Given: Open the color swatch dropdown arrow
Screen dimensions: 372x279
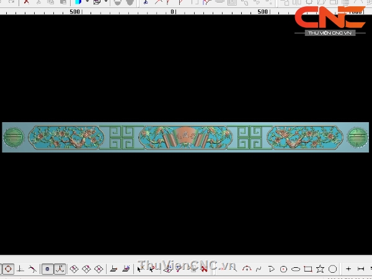Looking at the screenshot, I should click(x=87, y=2).
